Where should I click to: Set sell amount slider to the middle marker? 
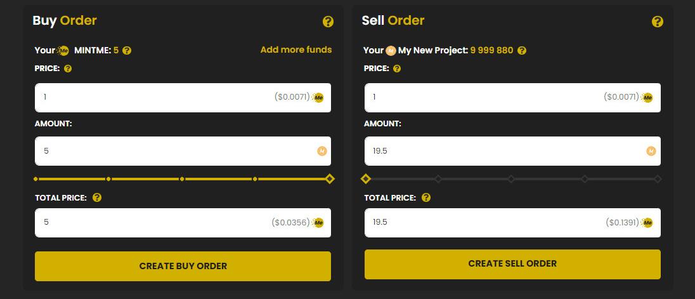511,179
